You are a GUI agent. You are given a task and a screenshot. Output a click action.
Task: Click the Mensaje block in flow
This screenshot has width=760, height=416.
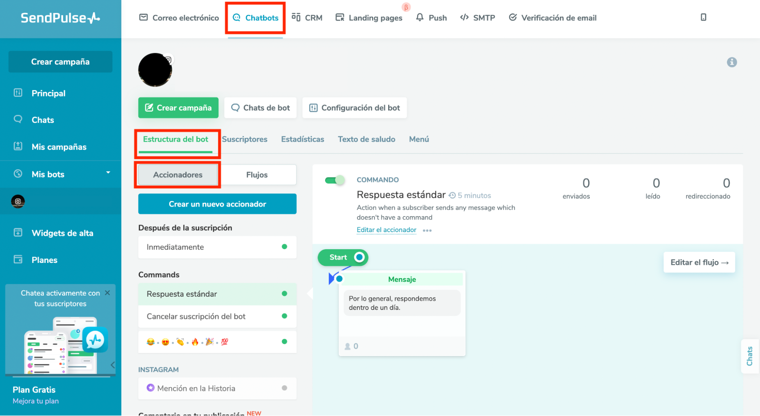click(402, 313)
